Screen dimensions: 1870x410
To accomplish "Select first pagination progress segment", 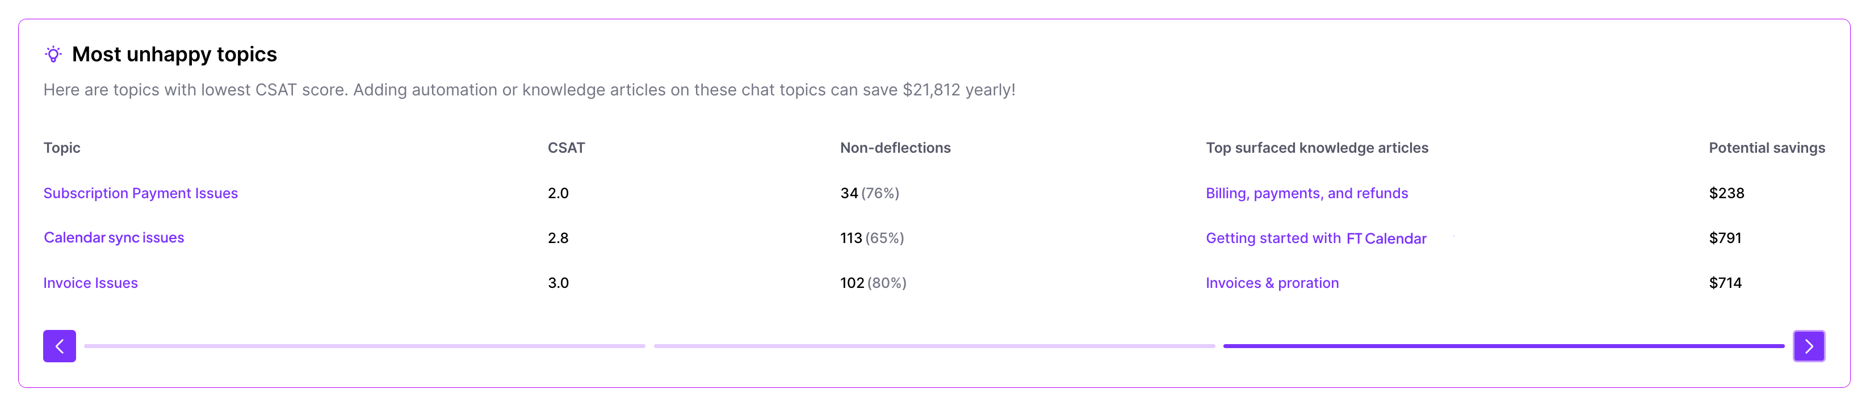I will pos(364,346).
